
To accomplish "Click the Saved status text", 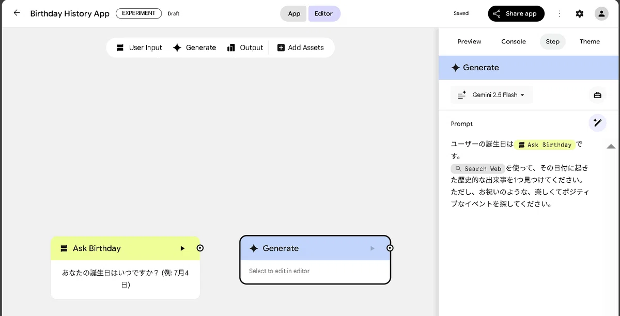I will point(461,14).
